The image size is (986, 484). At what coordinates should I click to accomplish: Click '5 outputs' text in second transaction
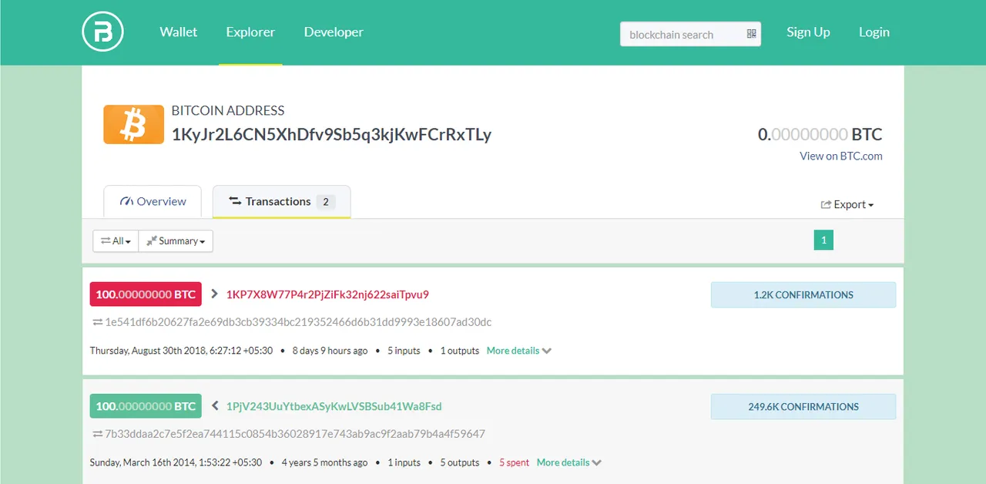pos(460,462)
